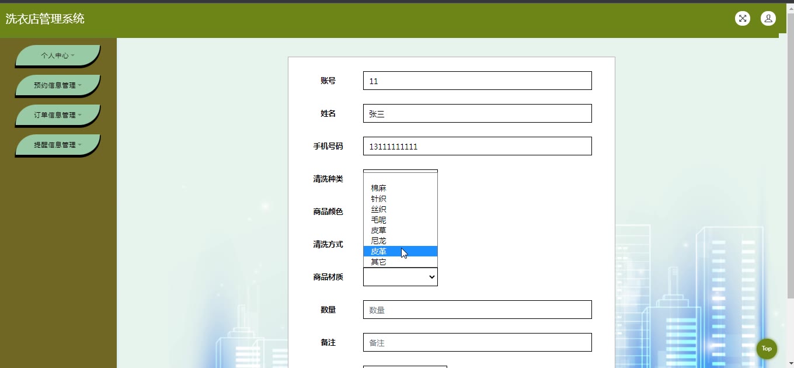Open the user profile icon in header
This screenshot has width=794, height=368.
768,18
